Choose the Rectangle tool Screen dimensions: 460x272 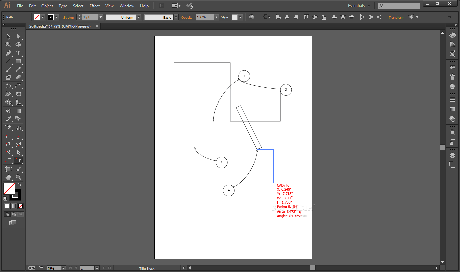[19, 61]
